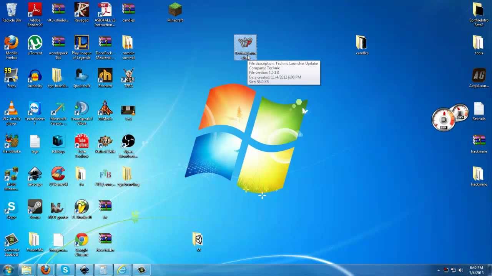This screenshot has height=276, width=492.
Task: Open Internet Explorer from the taskbar
Action: 122,270
